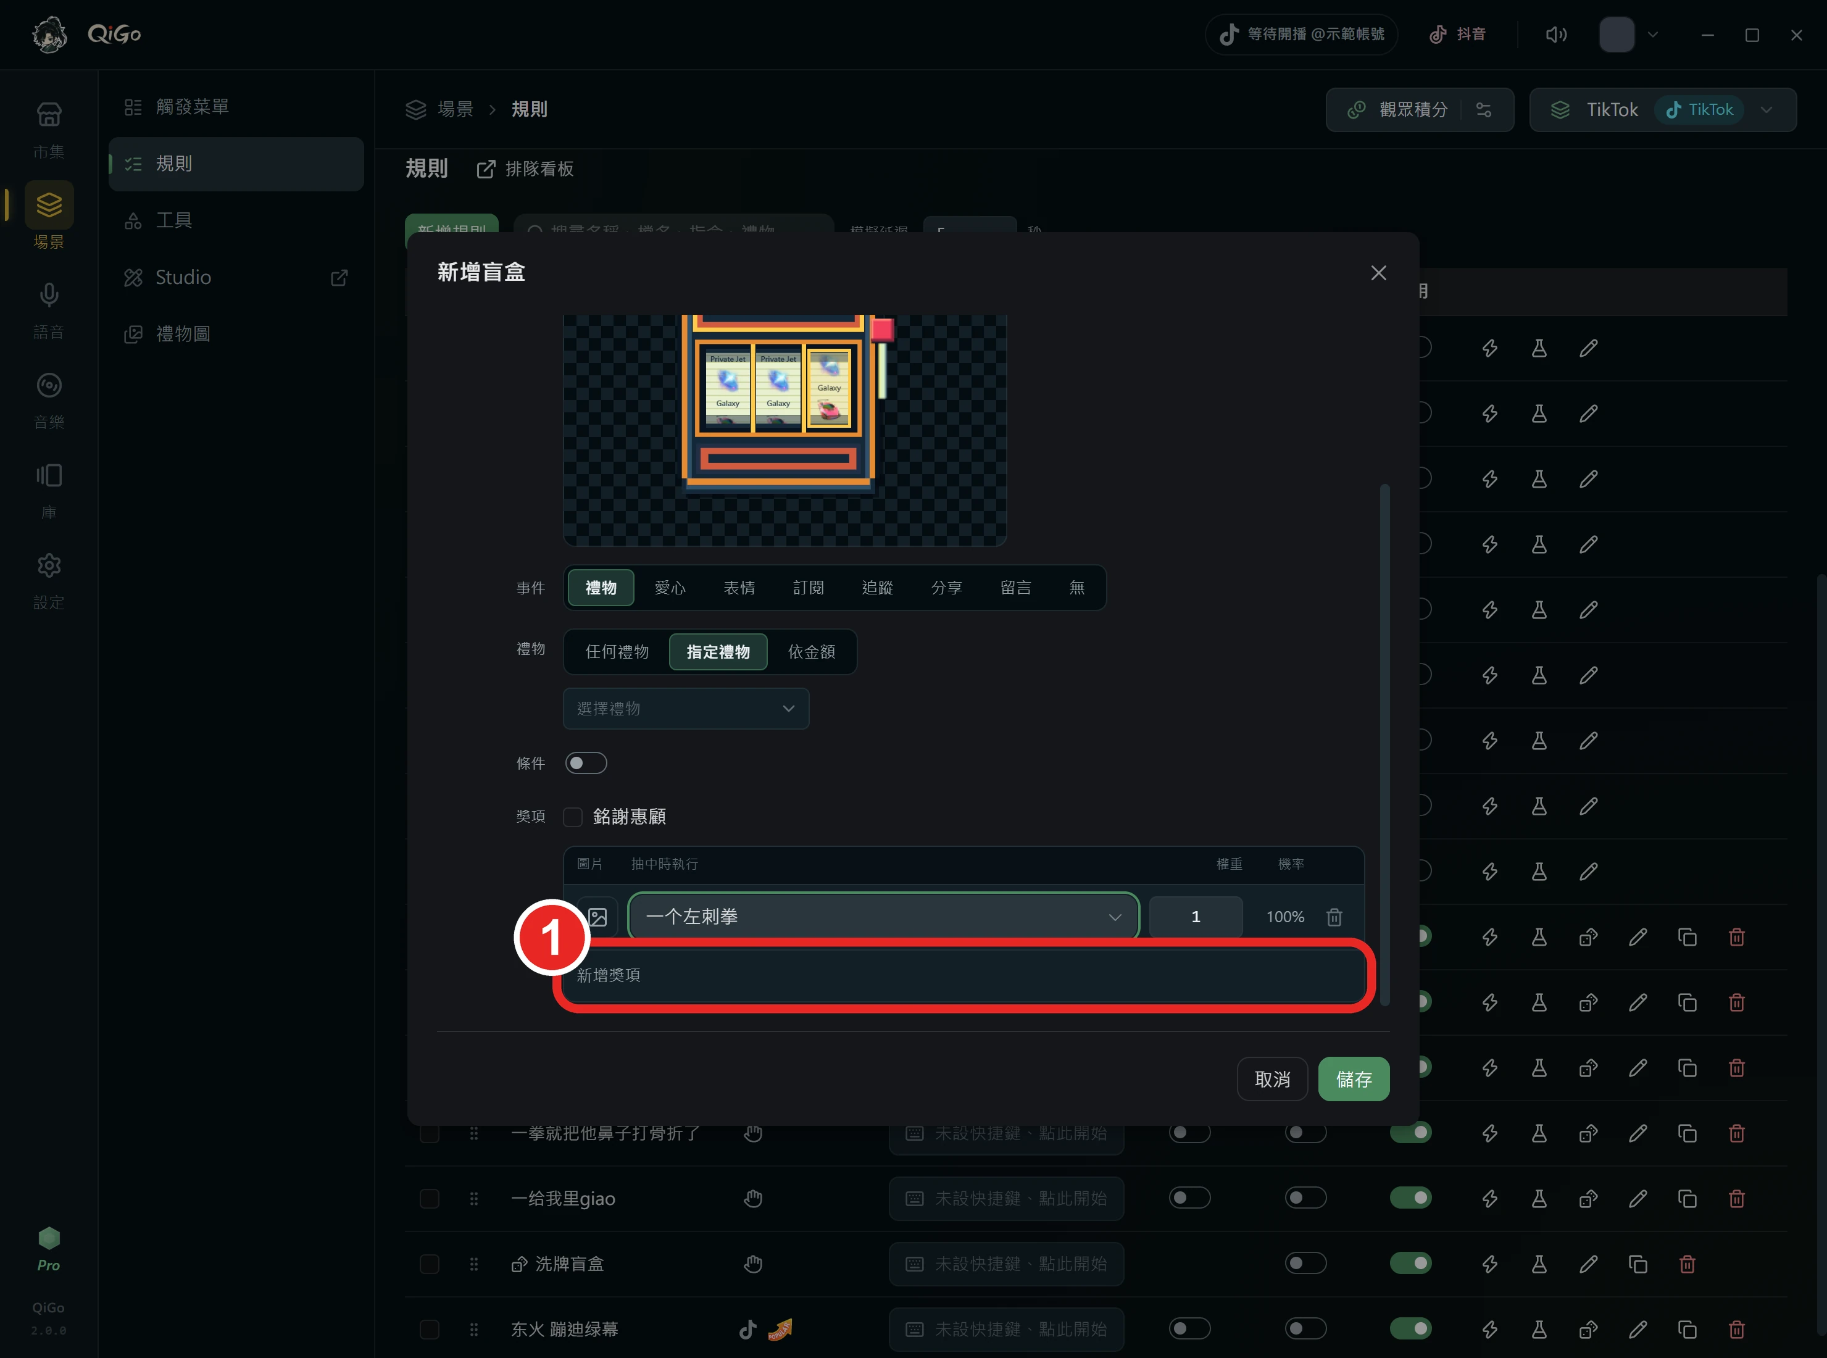Open the 一个左刺拳 action dropdown
The height and width of the screenshot is (1358, 1827).
[883, 917]
